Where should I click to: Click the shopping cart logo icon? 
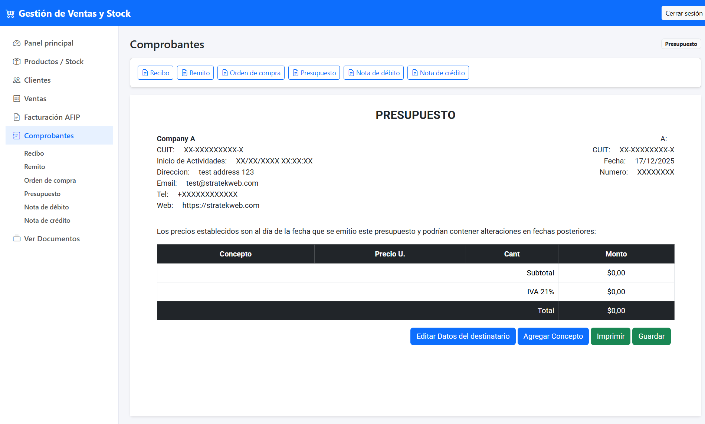[x=10, y=14]
